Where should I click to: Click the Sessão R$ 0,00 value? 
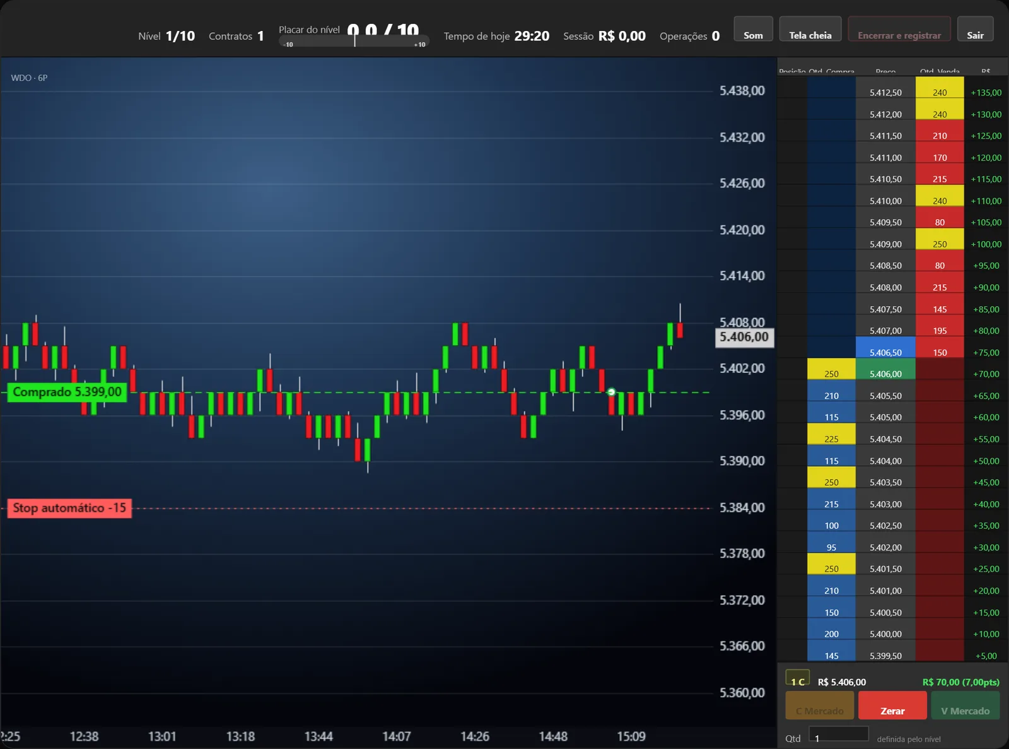pos(604,36)
